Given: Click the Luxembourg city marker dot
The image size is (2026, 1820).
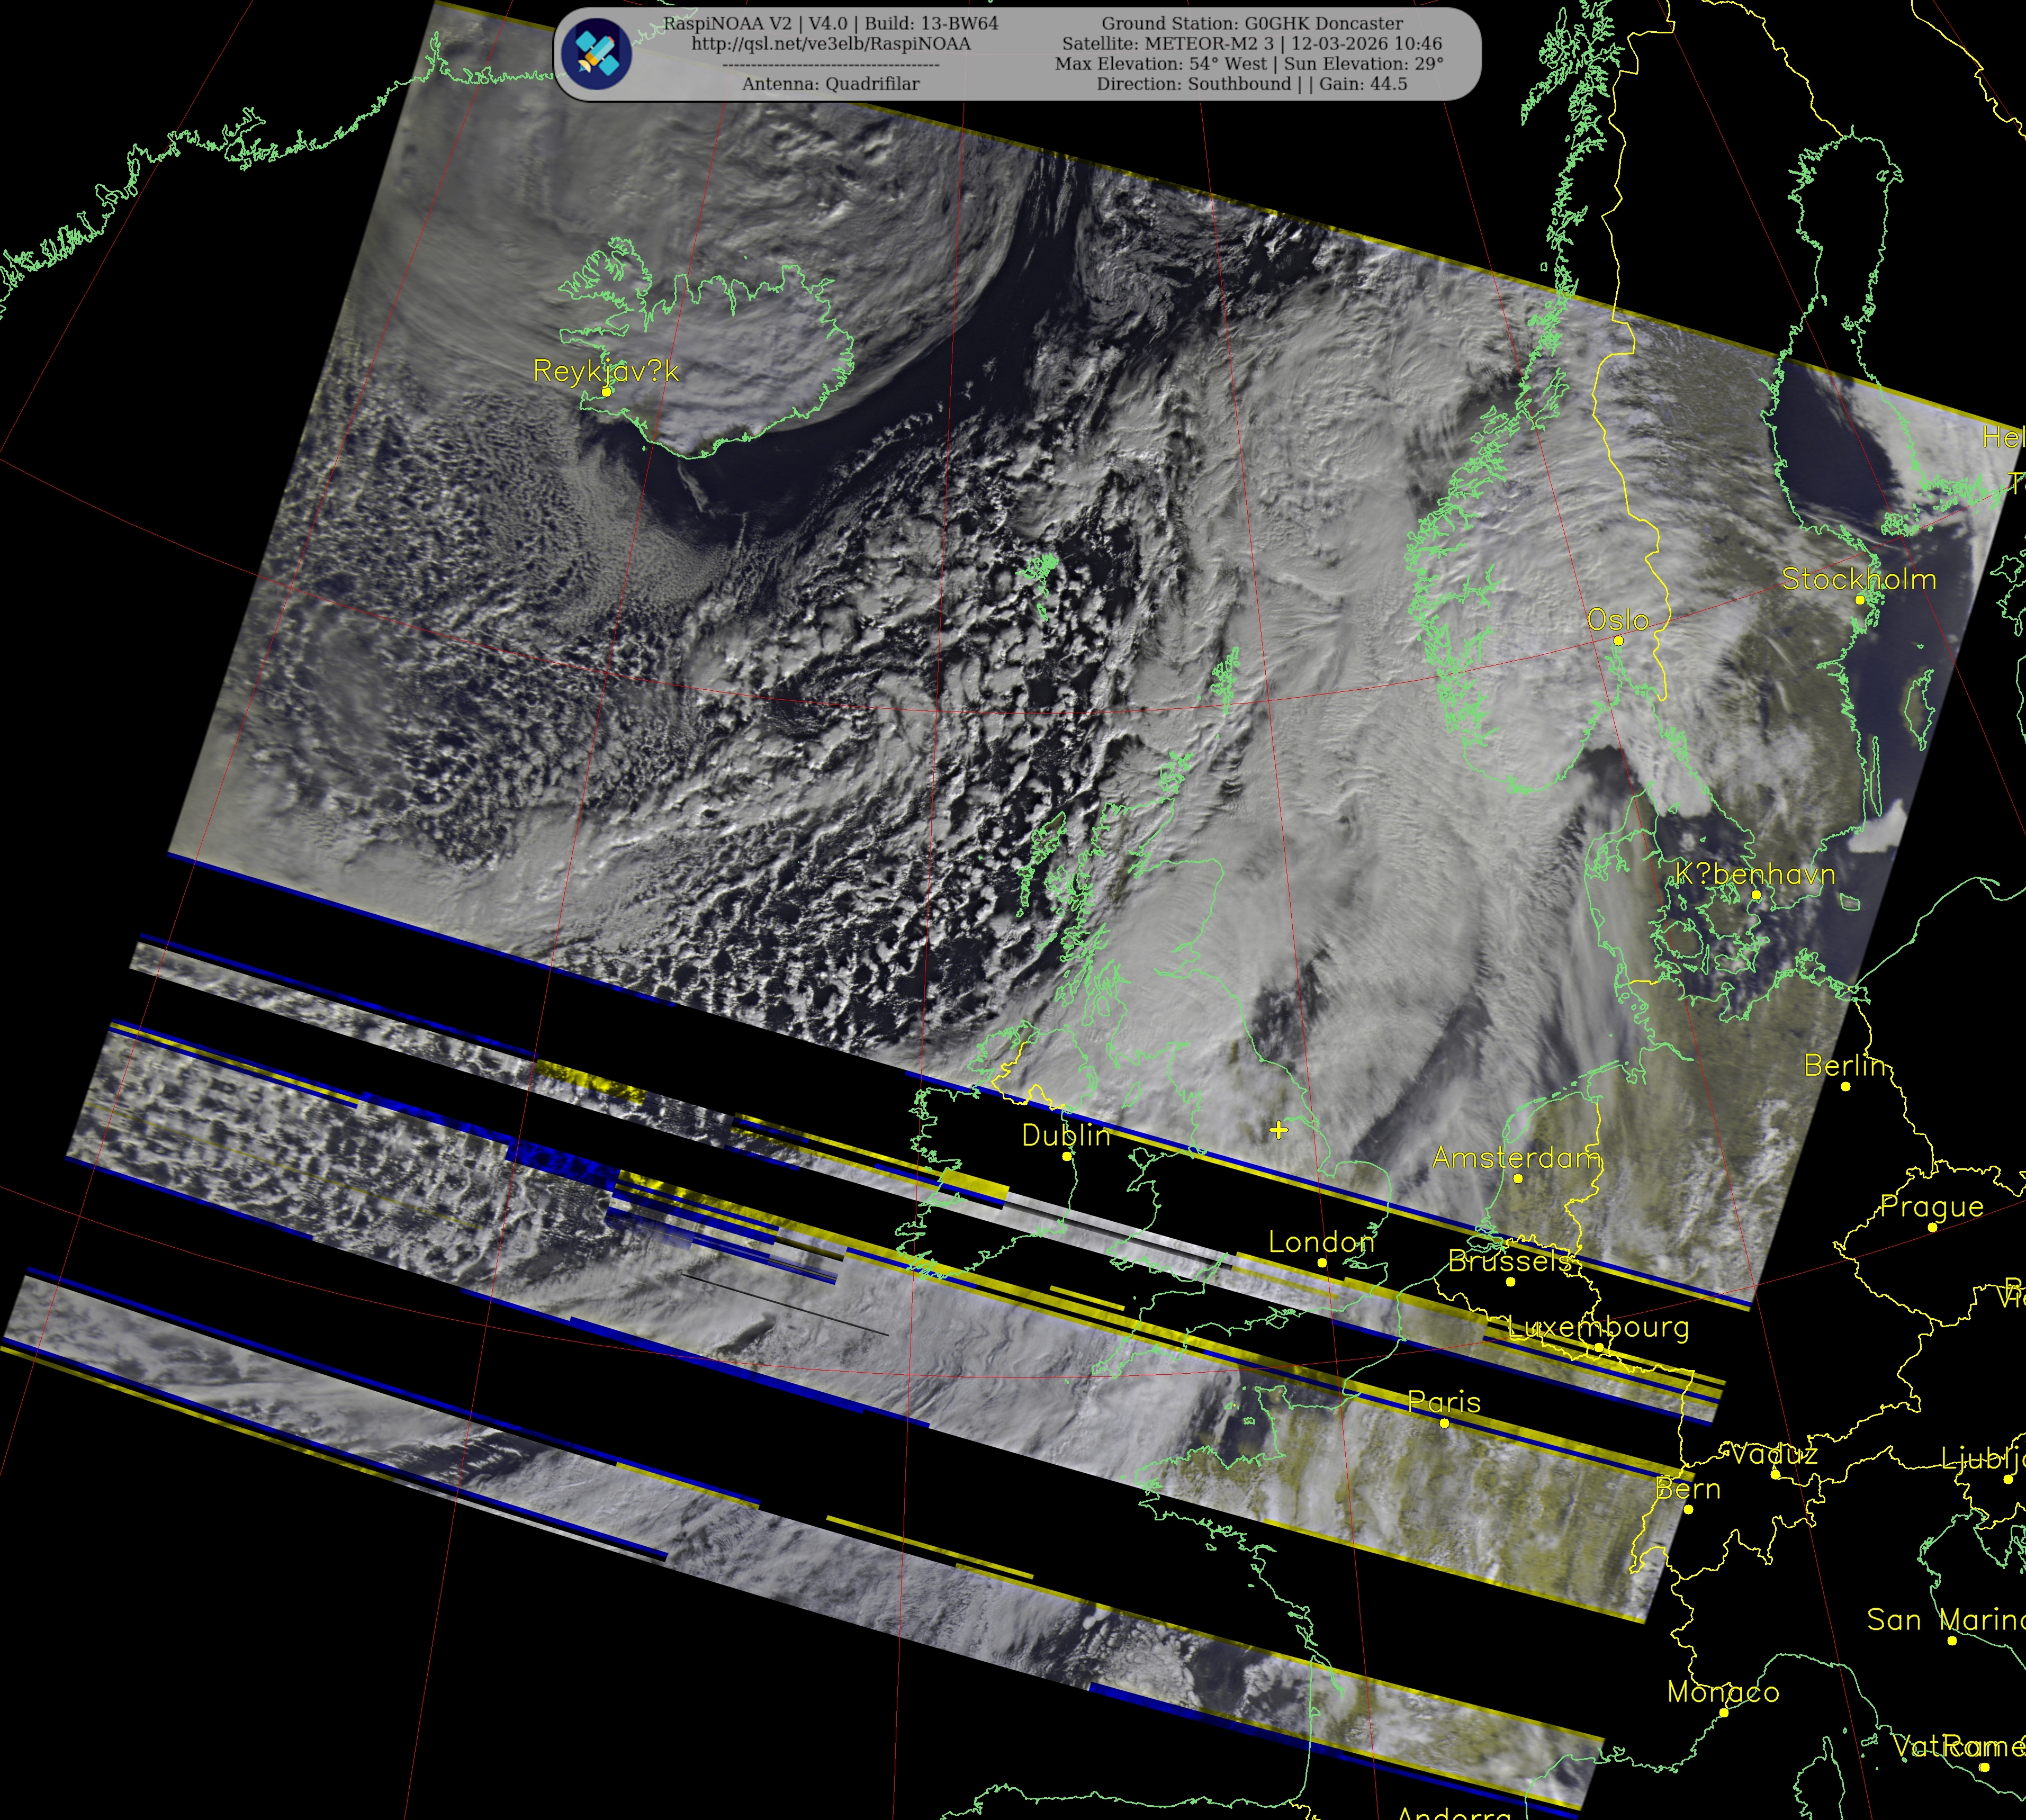Looking at the screenshot, I should [x=1599, y=1348].
